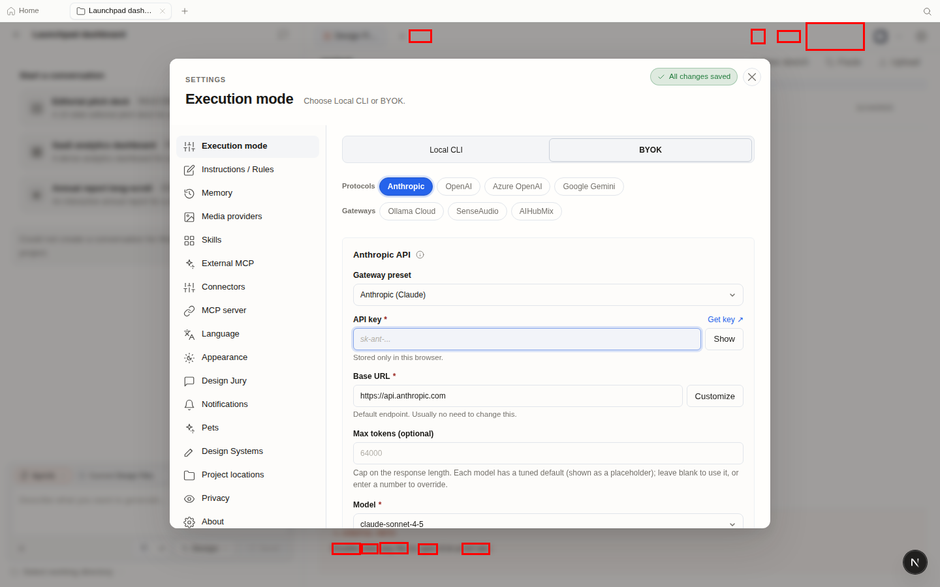Click the All changes saved badge

pos(694,77)
